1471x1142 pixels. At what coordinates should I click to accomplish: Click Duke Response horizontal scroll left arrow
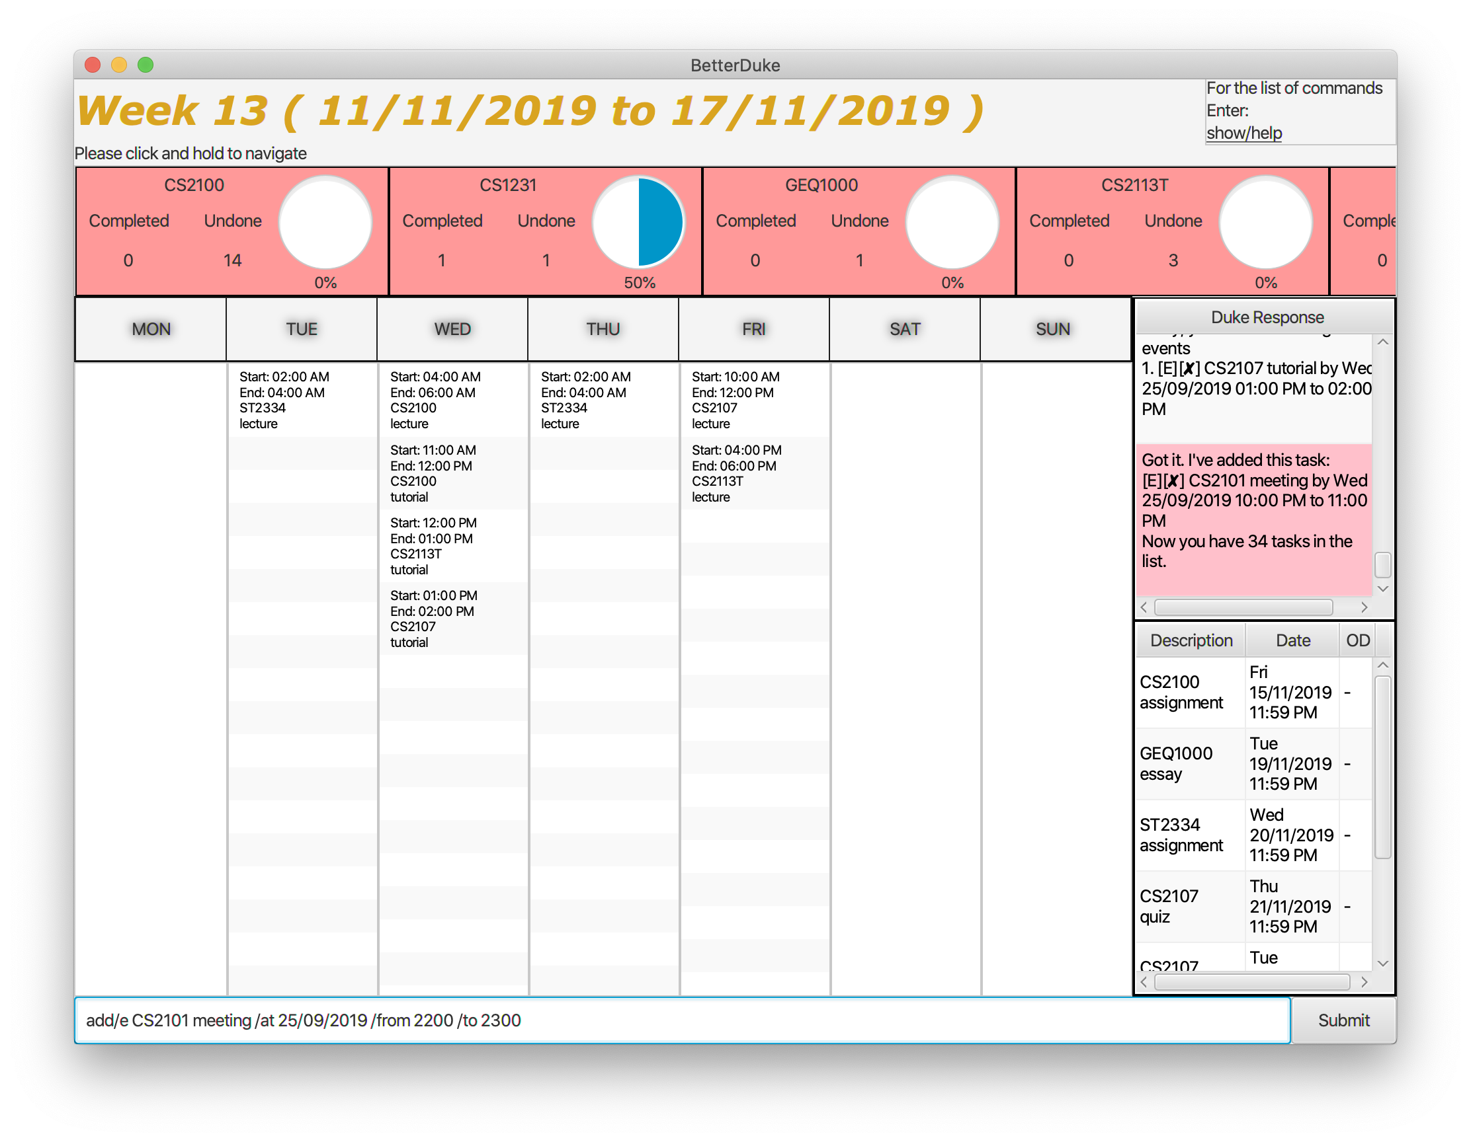point(1144,607)
